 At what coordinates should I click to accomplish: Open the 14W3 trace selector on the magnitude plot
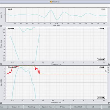pos(101,67)
